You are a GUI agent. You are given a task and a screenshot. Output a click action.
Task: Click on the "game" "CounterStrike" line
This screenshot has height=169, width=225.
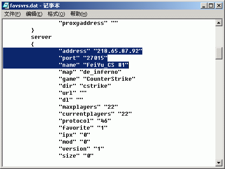[x=97, y=79]
